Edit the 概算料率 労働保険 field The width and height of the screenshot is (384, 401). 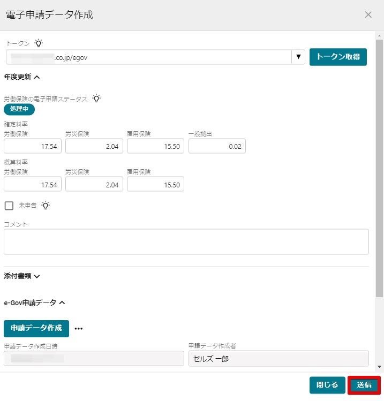[33, 184]
